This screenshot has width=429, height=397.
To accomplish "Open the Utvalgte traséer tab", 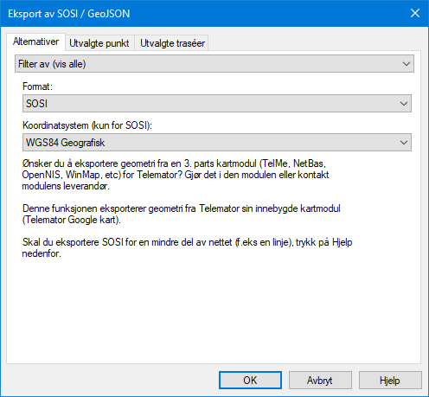I will click(x=172, y=43).
